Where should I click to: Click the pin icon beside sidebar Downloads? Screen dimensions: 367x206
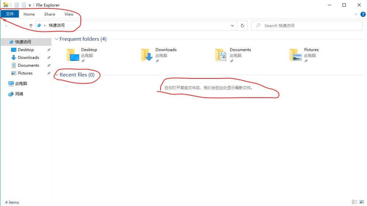(x=49, y=58)
